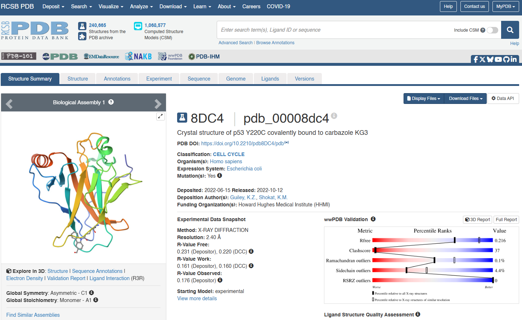Click the wwPDB Validation info icon
Screen dimensions: 522x320
(x=373, y=219)
